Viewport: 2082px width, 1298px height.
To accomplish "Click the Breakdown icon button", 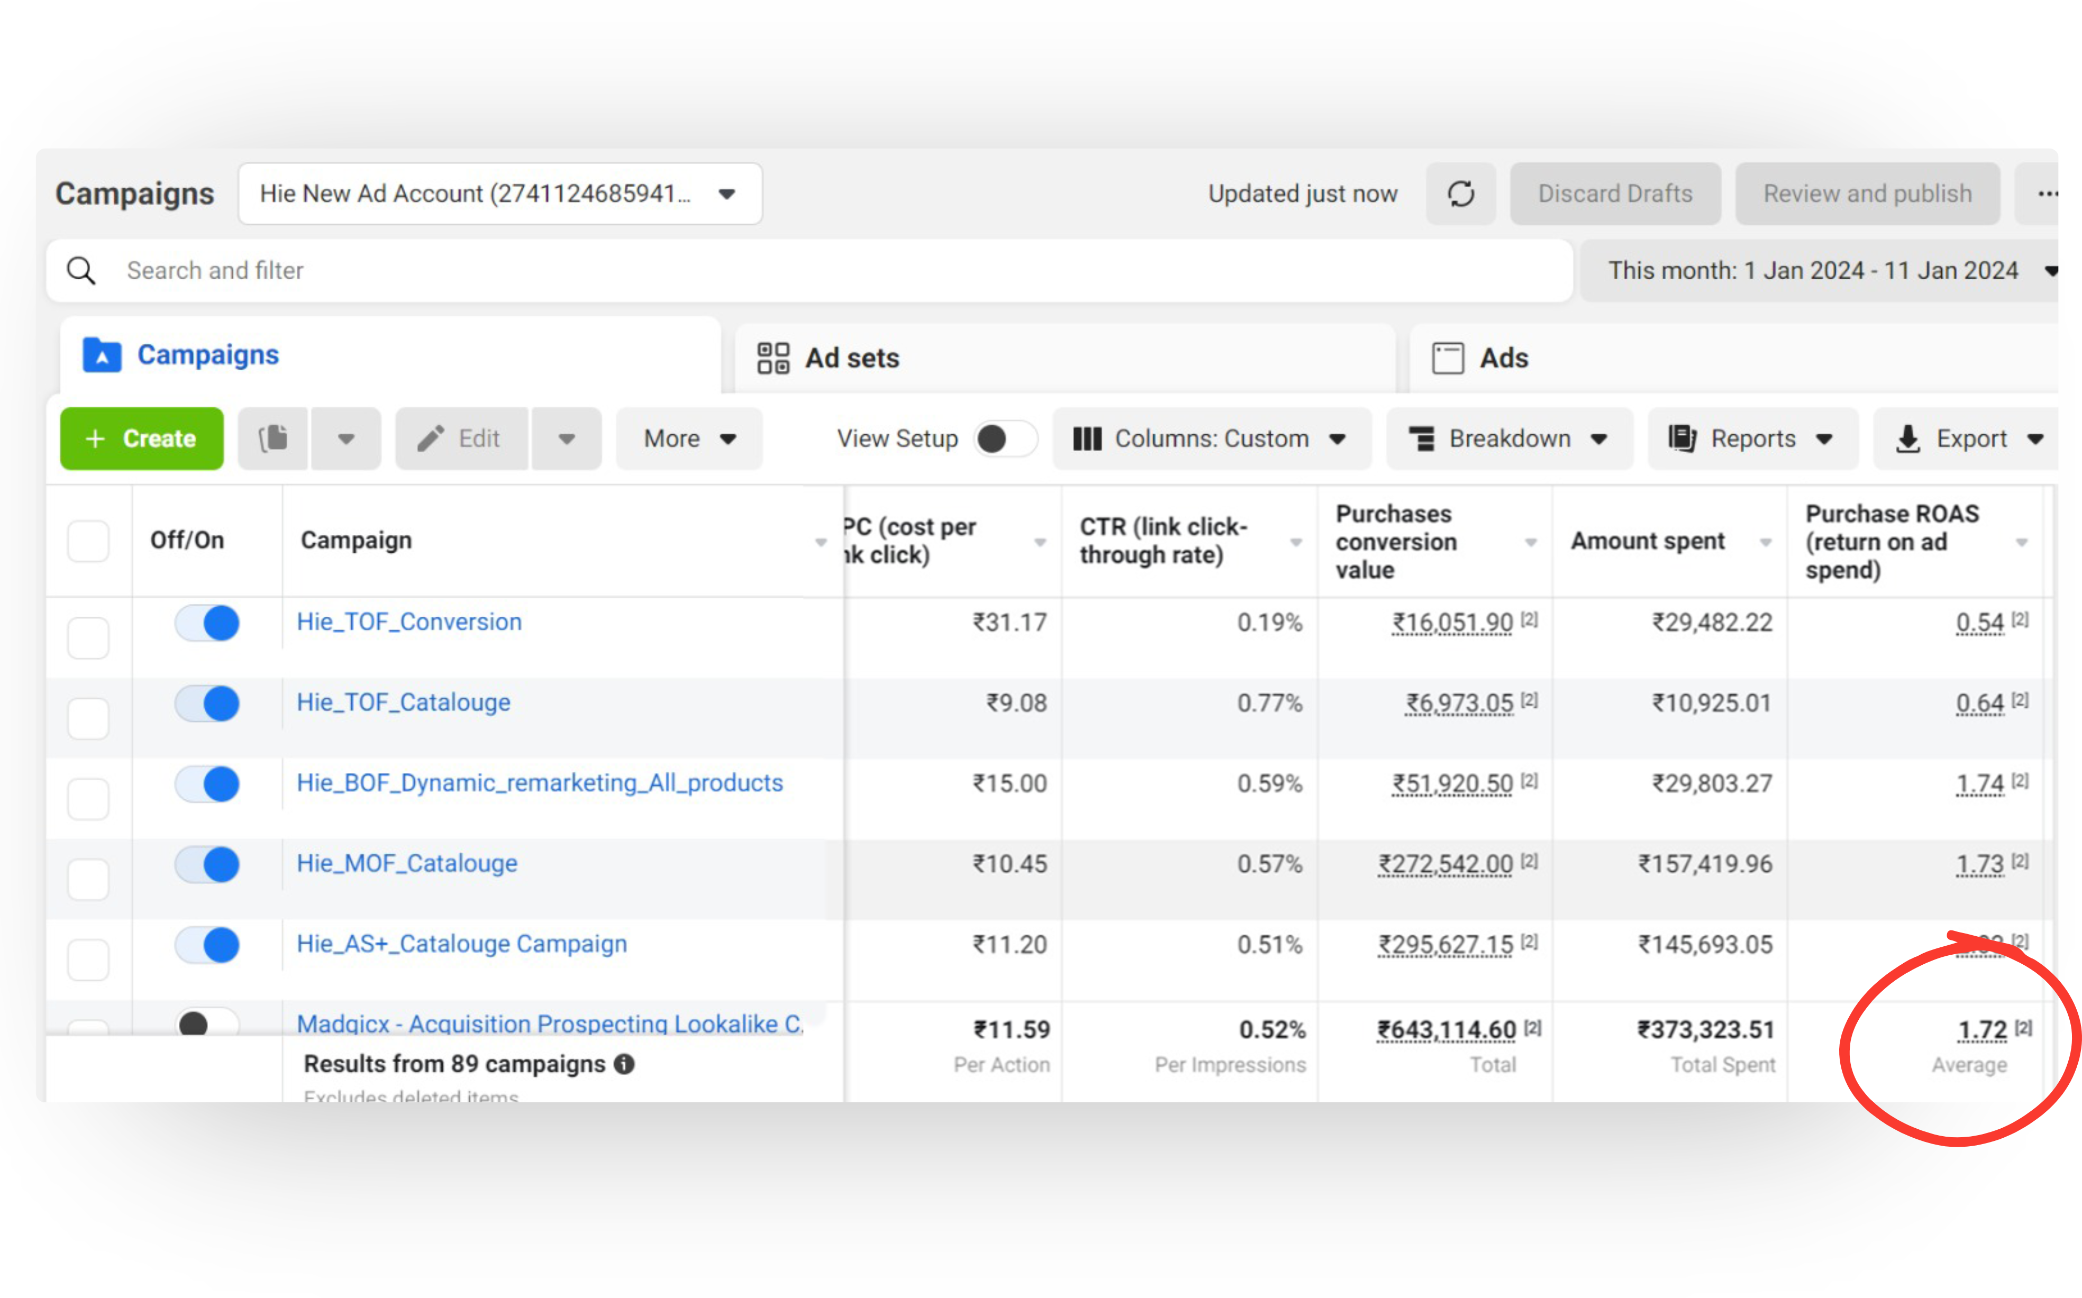I will 1422,438.
